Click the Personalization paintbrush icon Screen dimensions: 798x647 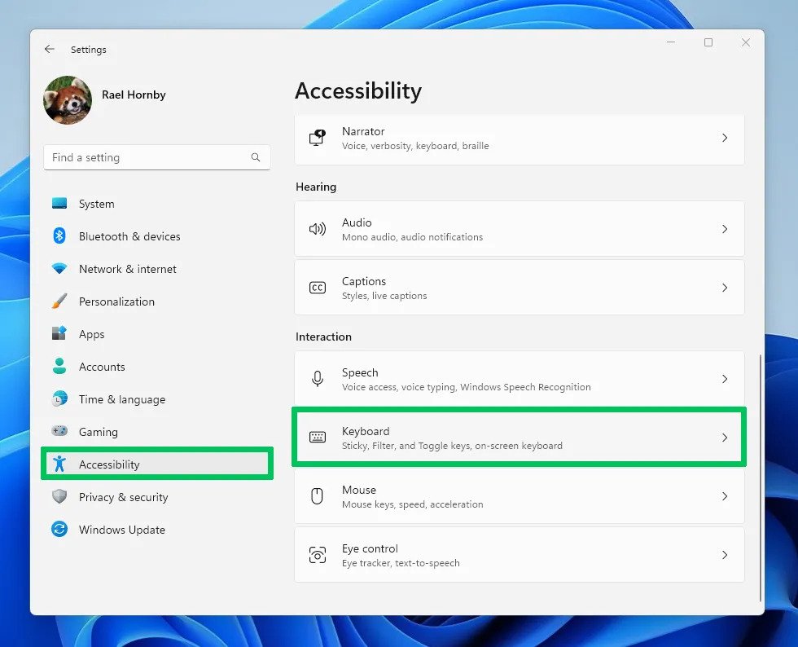pos(59,301)
